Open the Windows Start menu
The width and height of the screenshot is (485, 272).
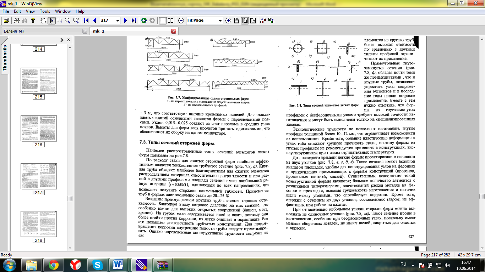click(x=10, y=264)
